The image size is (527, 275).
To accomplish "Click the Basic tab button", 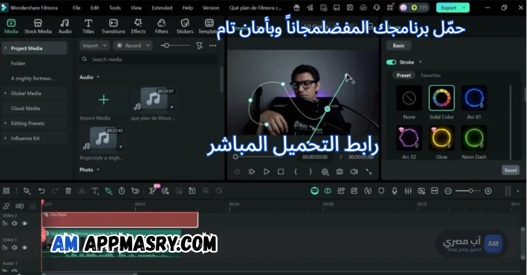I will click(x=399, y=46).
